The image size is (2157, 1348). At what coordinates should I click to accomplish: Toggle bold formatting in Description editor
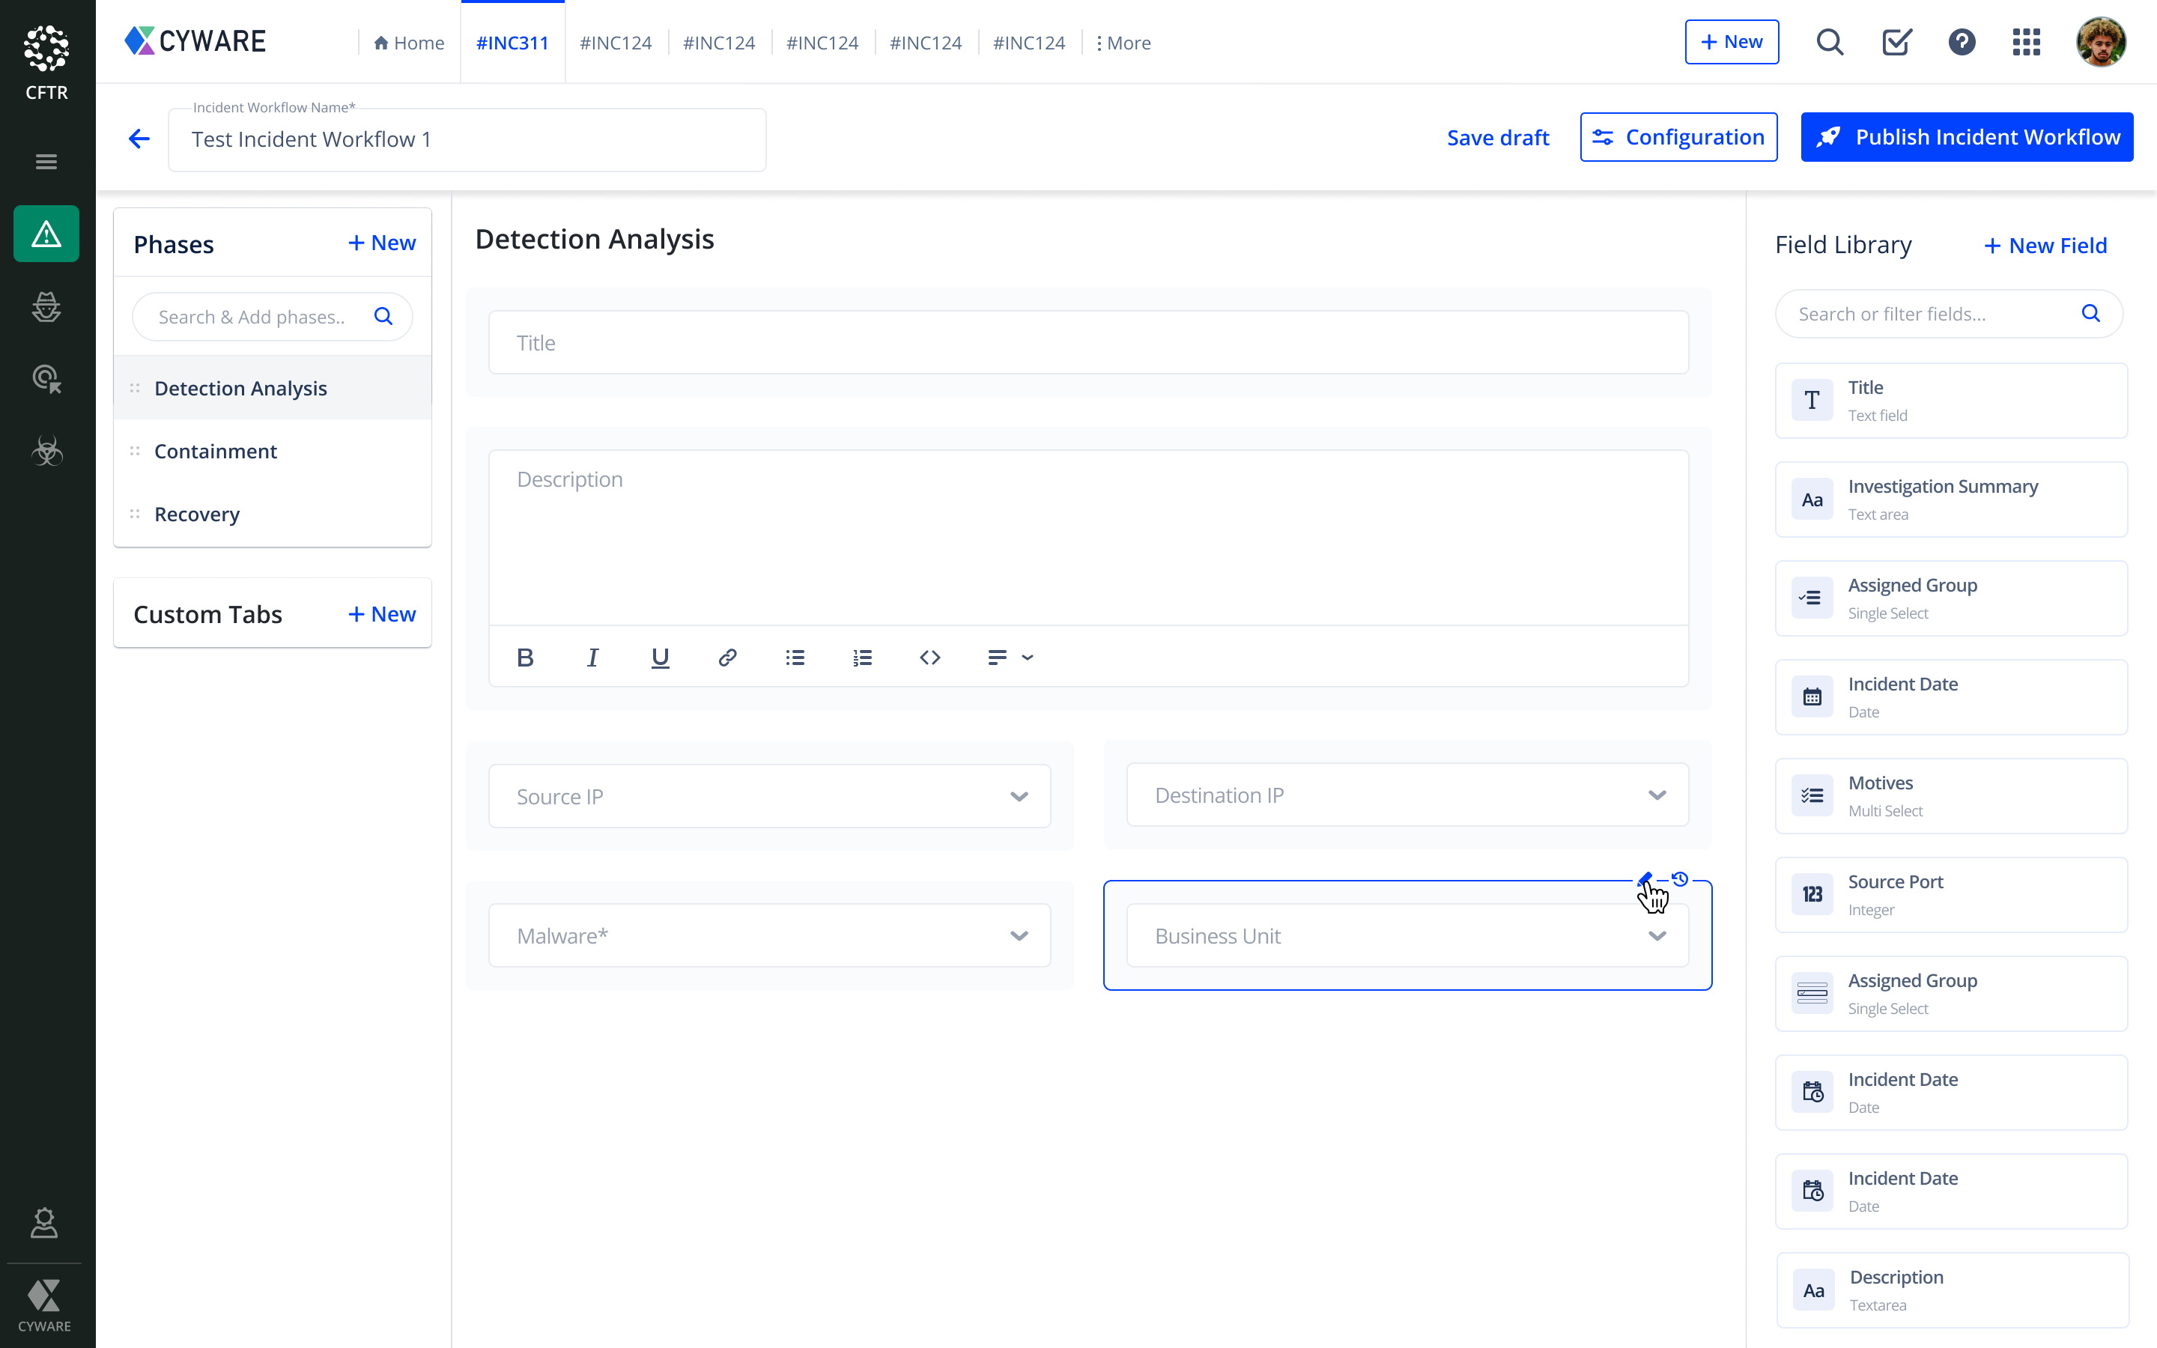point(525,658)
